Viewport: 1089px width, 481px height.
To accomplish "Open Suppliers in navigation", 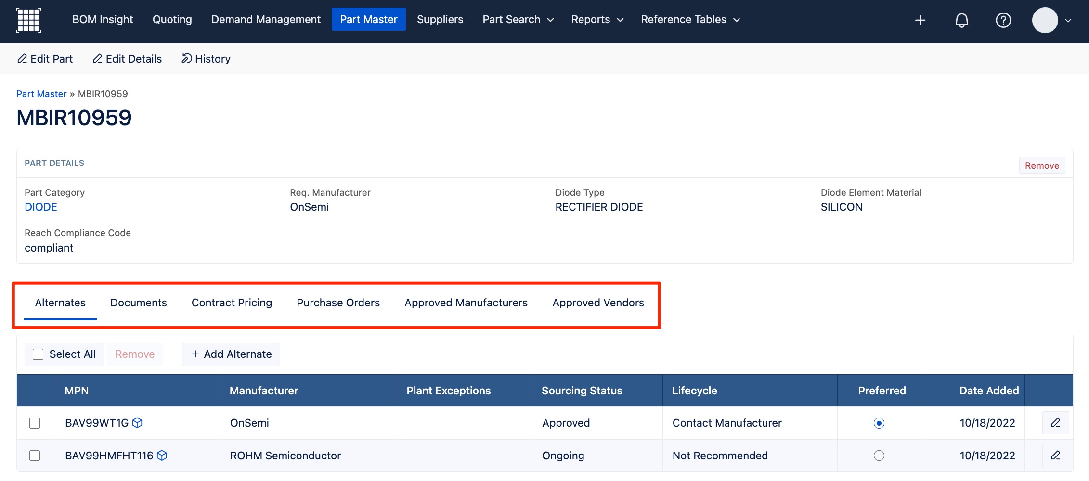I will 440,20.
